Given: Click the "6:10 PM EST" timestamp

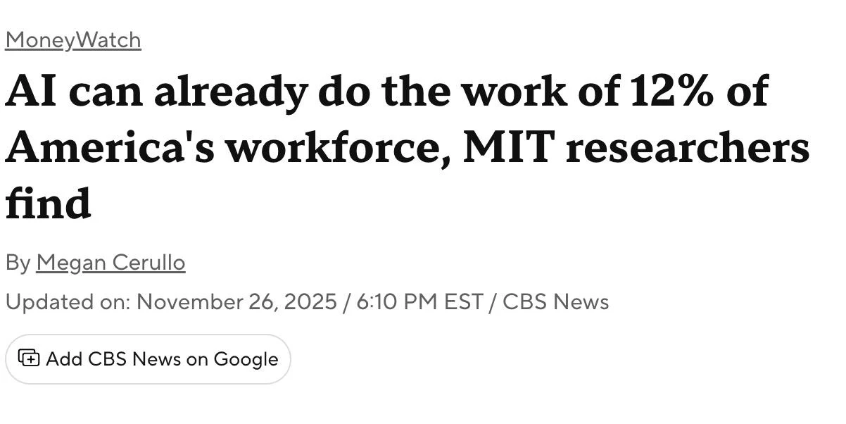Looking at the screenshot, I should pos(419,302).
